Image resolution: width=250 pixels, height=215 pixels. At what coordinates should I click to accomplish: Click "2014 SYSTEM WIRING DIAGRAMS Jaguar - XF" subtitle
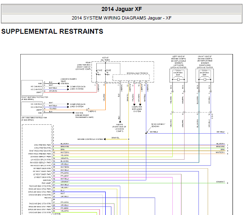[x=122, y=18]
